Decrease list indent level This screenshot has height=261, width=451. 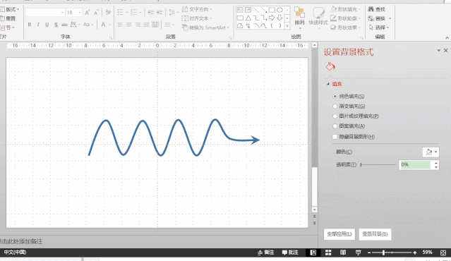point(151,13)
